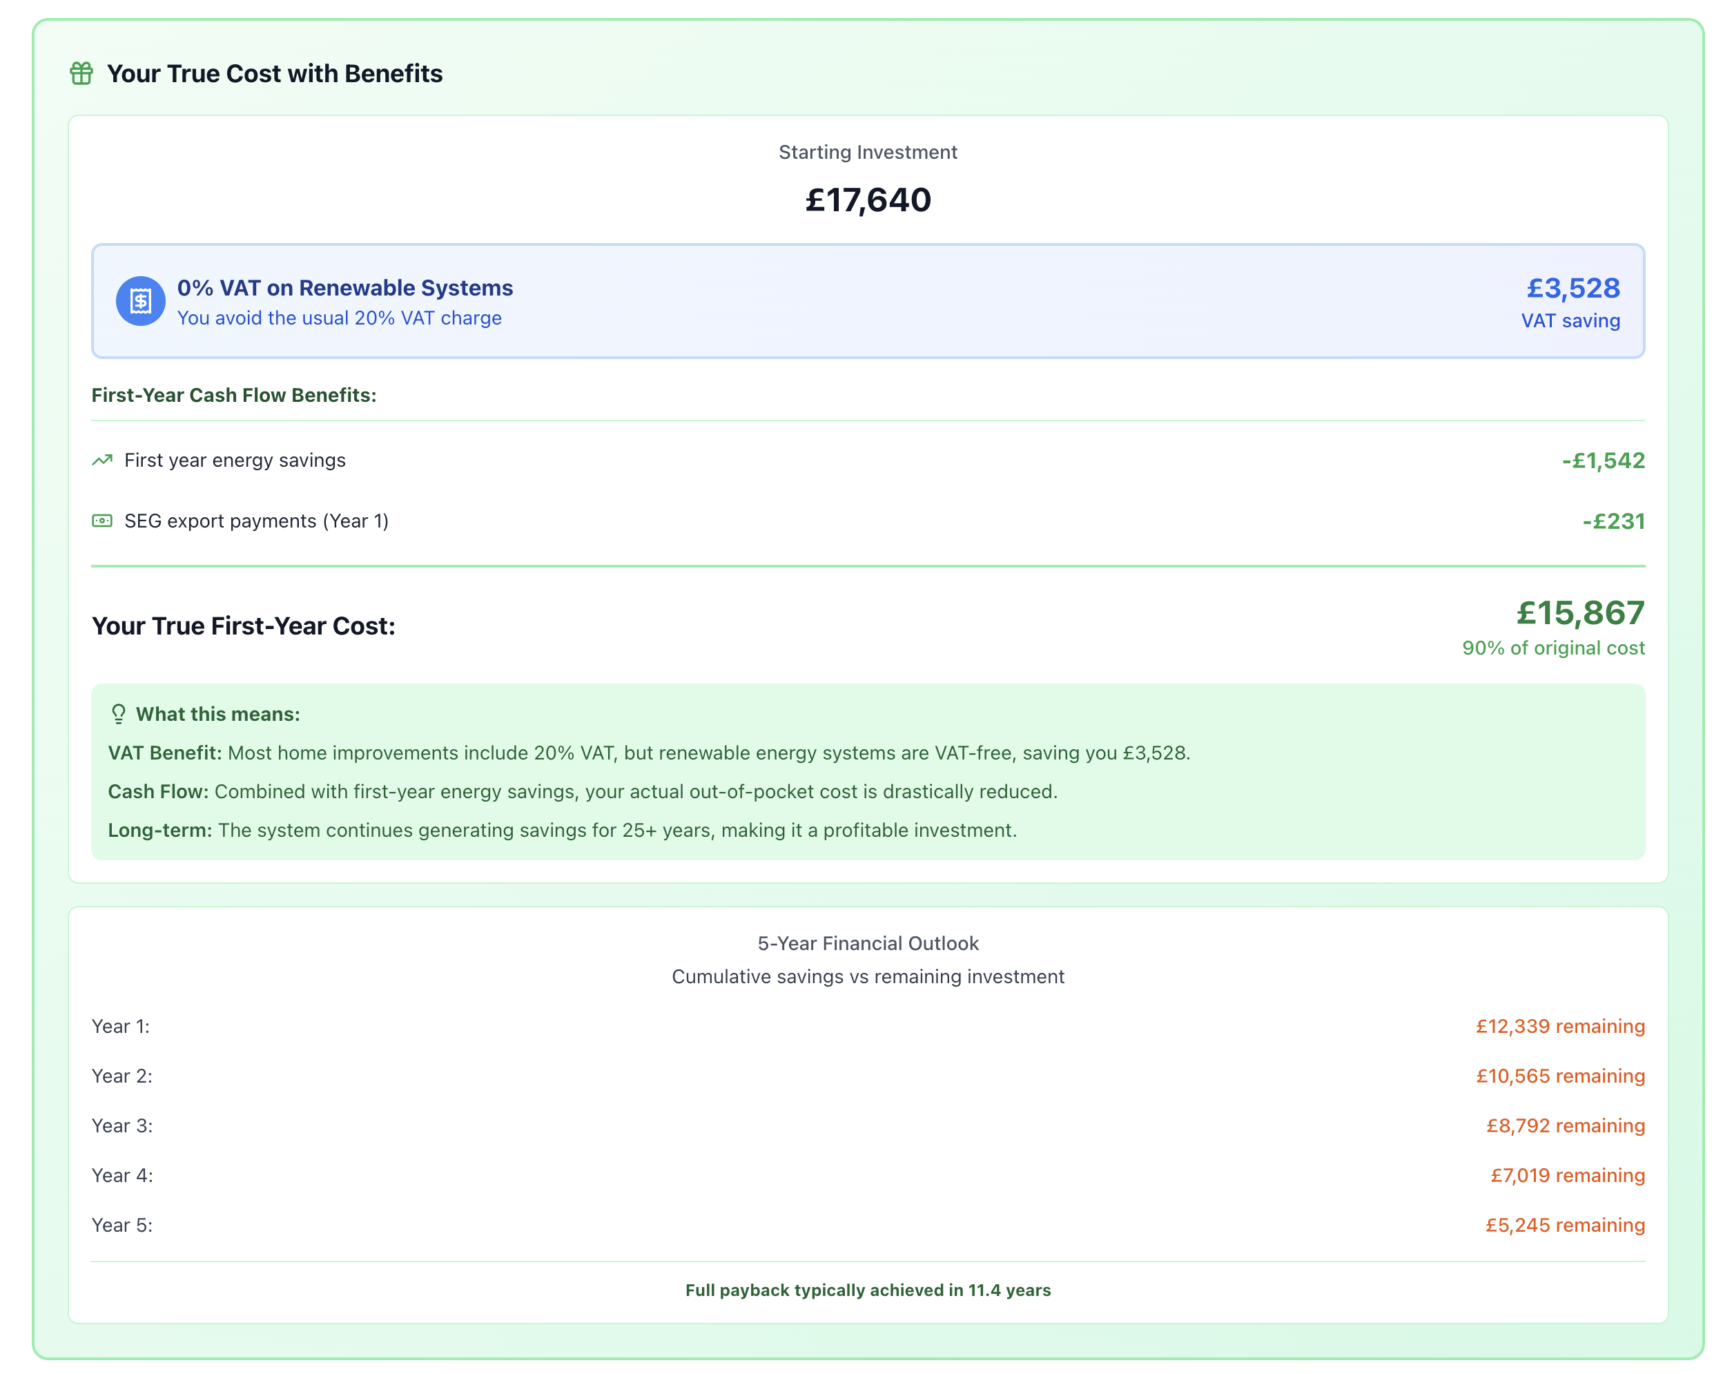Select the First year energy savings row
Screen dimensions: 1723x1374
(234, 461)
